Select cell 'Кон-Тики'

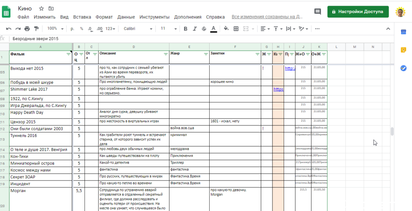(41, 156)
